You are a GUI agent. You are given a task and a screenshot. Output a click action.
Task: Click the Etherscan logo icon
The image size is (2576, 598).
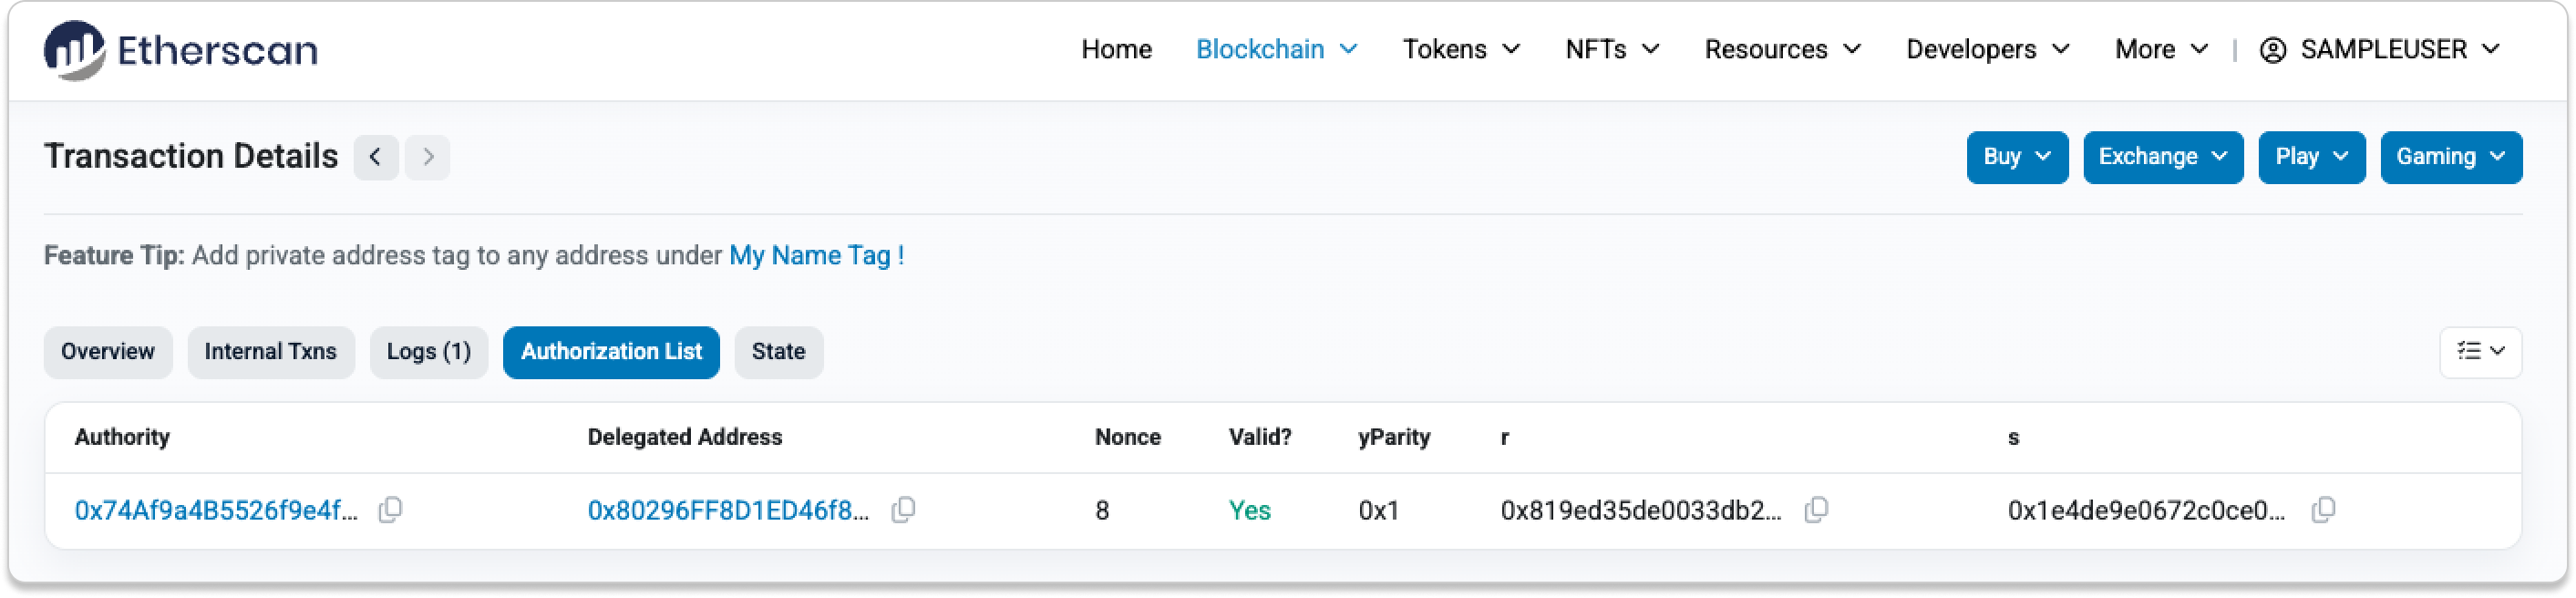coord(74,50)
